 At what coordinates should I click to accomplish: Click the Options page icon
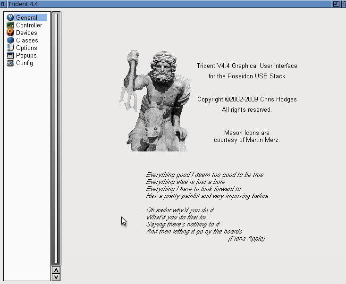pos(10,48)
